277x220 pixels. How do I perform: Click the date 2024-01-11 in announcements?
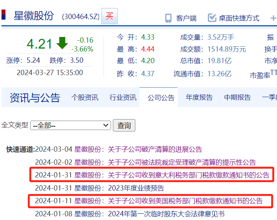pos(53,201)
